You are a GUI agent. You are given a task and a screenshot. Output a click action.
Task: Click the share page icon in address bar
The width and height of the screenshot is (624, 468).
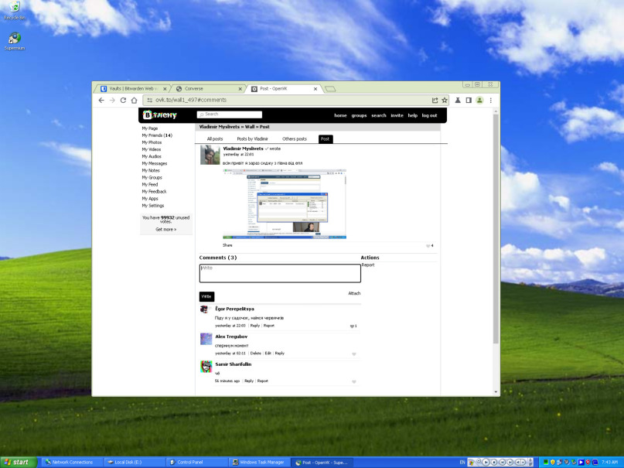point(435,101)
